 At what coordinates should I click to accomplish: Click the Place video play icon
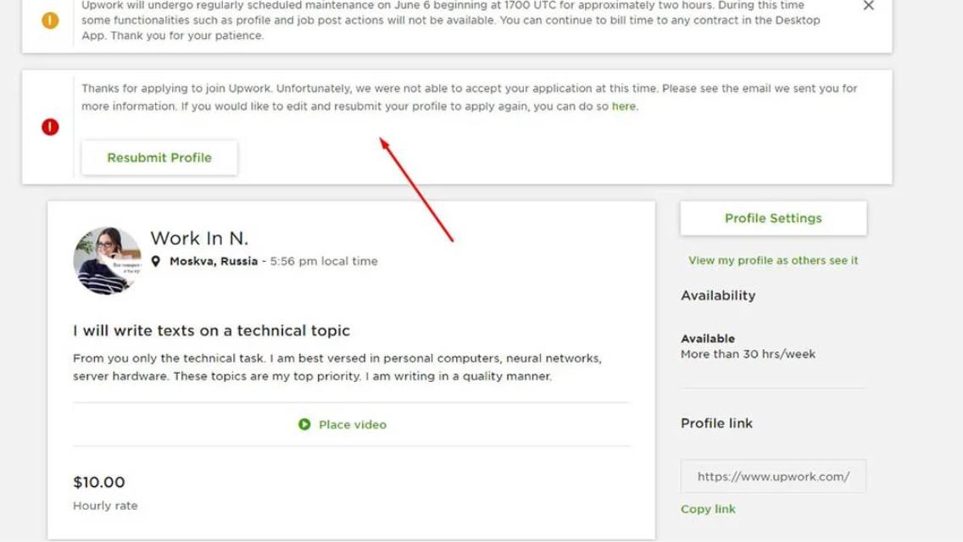click(x=304, y=424)
